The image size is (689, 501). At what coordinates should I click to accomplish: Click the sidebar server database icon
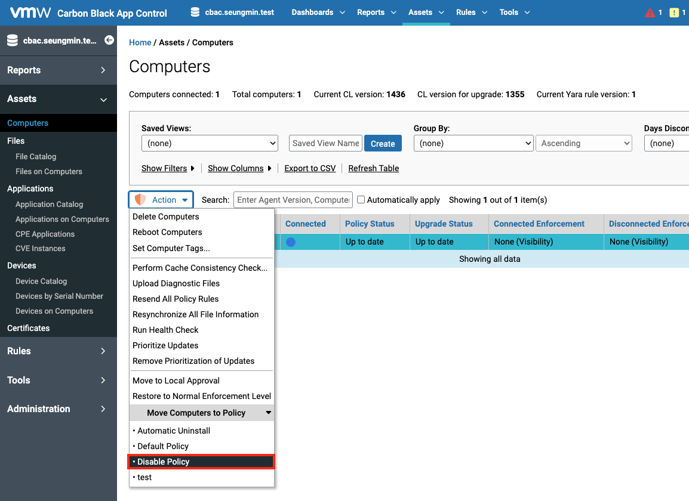click(13, 41)
